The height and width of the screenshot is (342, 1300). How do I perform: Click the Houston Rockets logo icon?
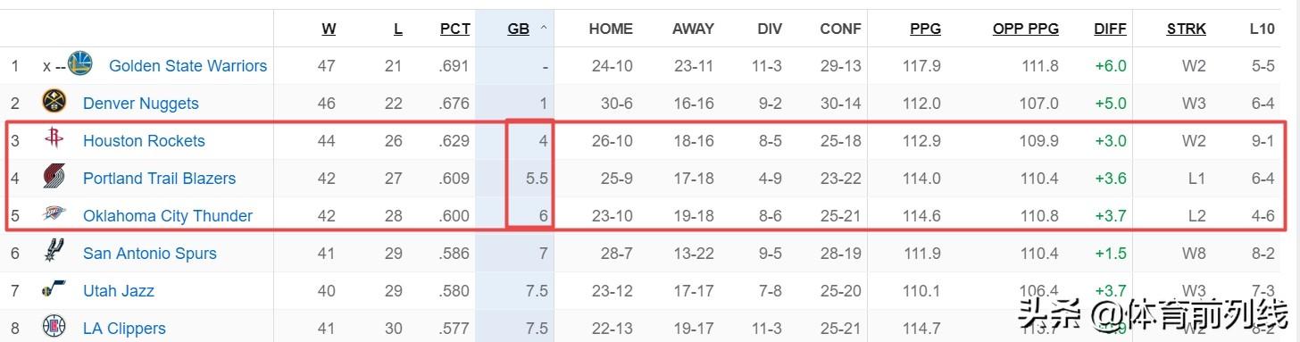54,139
